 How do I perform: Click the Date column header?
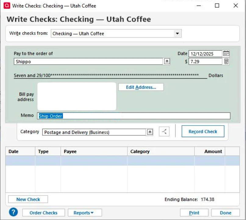click(x=20, y=151)
